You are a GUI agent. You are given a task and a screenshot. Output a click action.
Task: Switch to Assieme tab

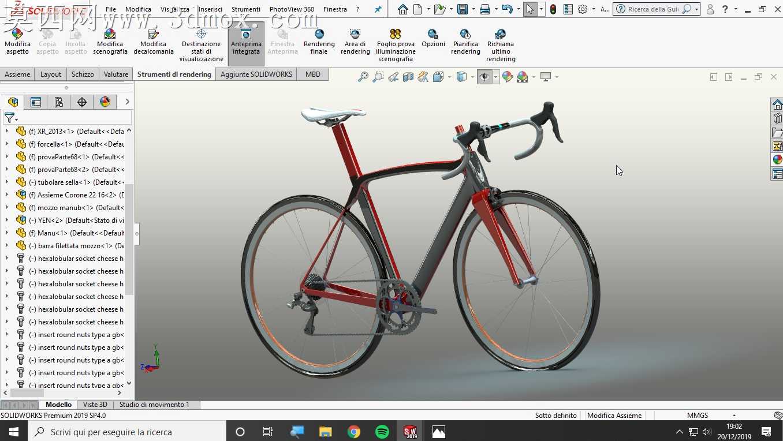[x=17, y=74]
